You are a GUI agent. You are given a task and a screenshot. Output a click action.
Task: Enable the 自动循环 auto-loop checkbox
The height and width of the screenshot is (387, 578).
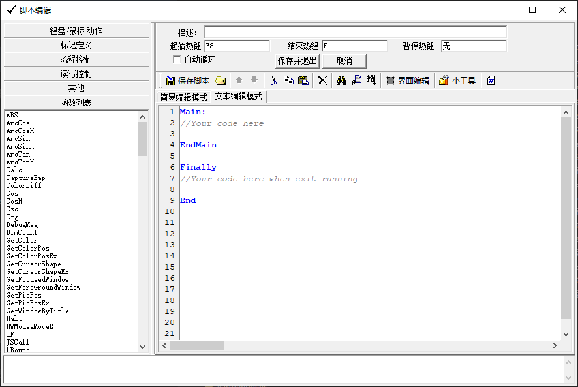[177, 60]
